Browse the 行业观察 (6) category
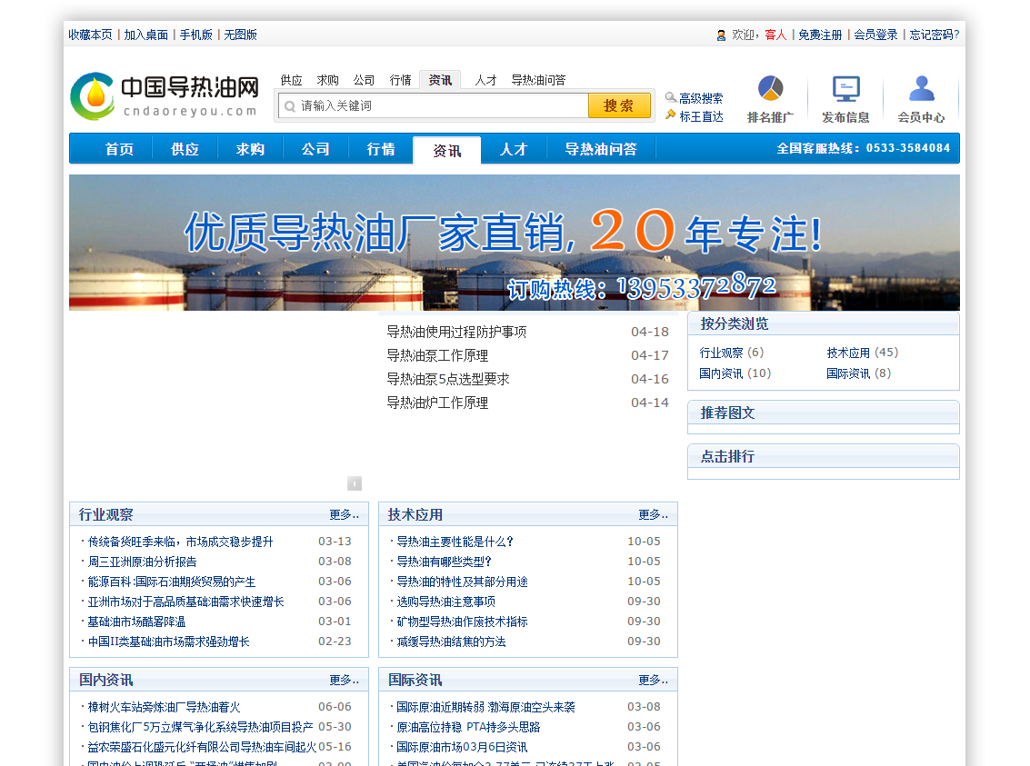The width and height of the screenshot is (1030, 766). (x=731, y=353)
